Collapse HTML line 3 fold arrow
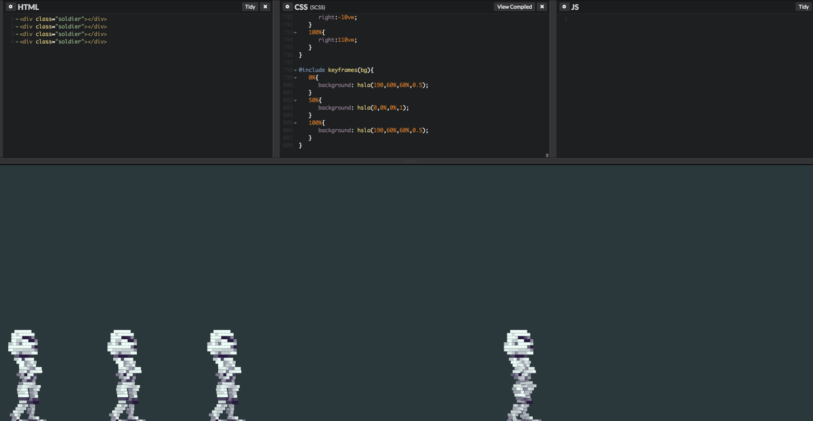The image size is (813, 421). pos(16,34)
